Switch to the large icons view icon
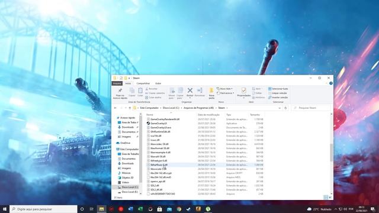 330,198
